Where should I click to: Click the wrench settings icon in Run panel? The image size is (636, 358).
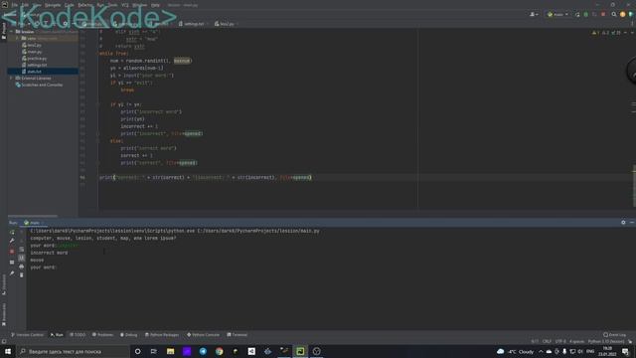click(x=12, y=241)
